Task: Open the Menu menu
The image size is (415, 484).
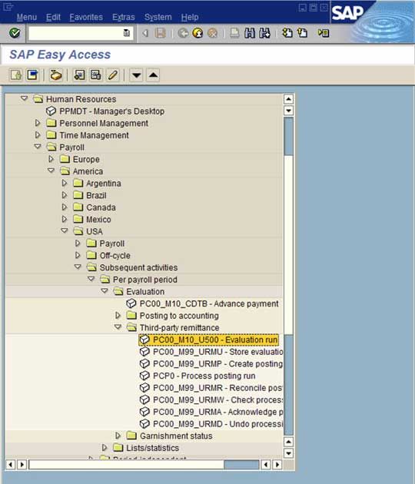Action: (27, 17)
